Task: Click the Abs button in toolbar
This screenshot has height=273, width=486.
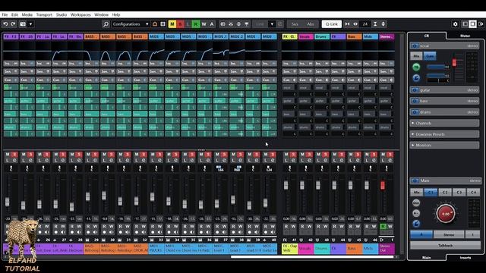Action: [x=311, y=24]
